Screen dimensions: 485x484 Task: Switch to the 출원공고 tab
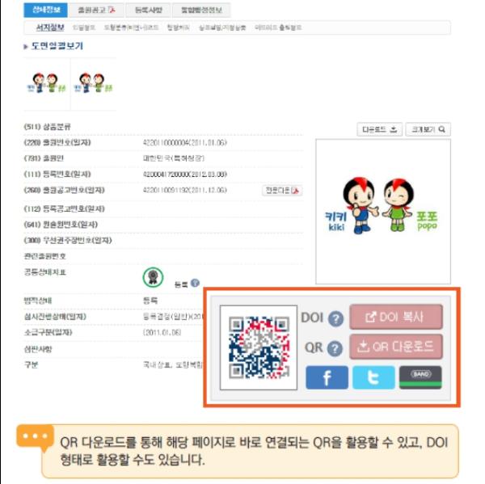pos(96,11)
